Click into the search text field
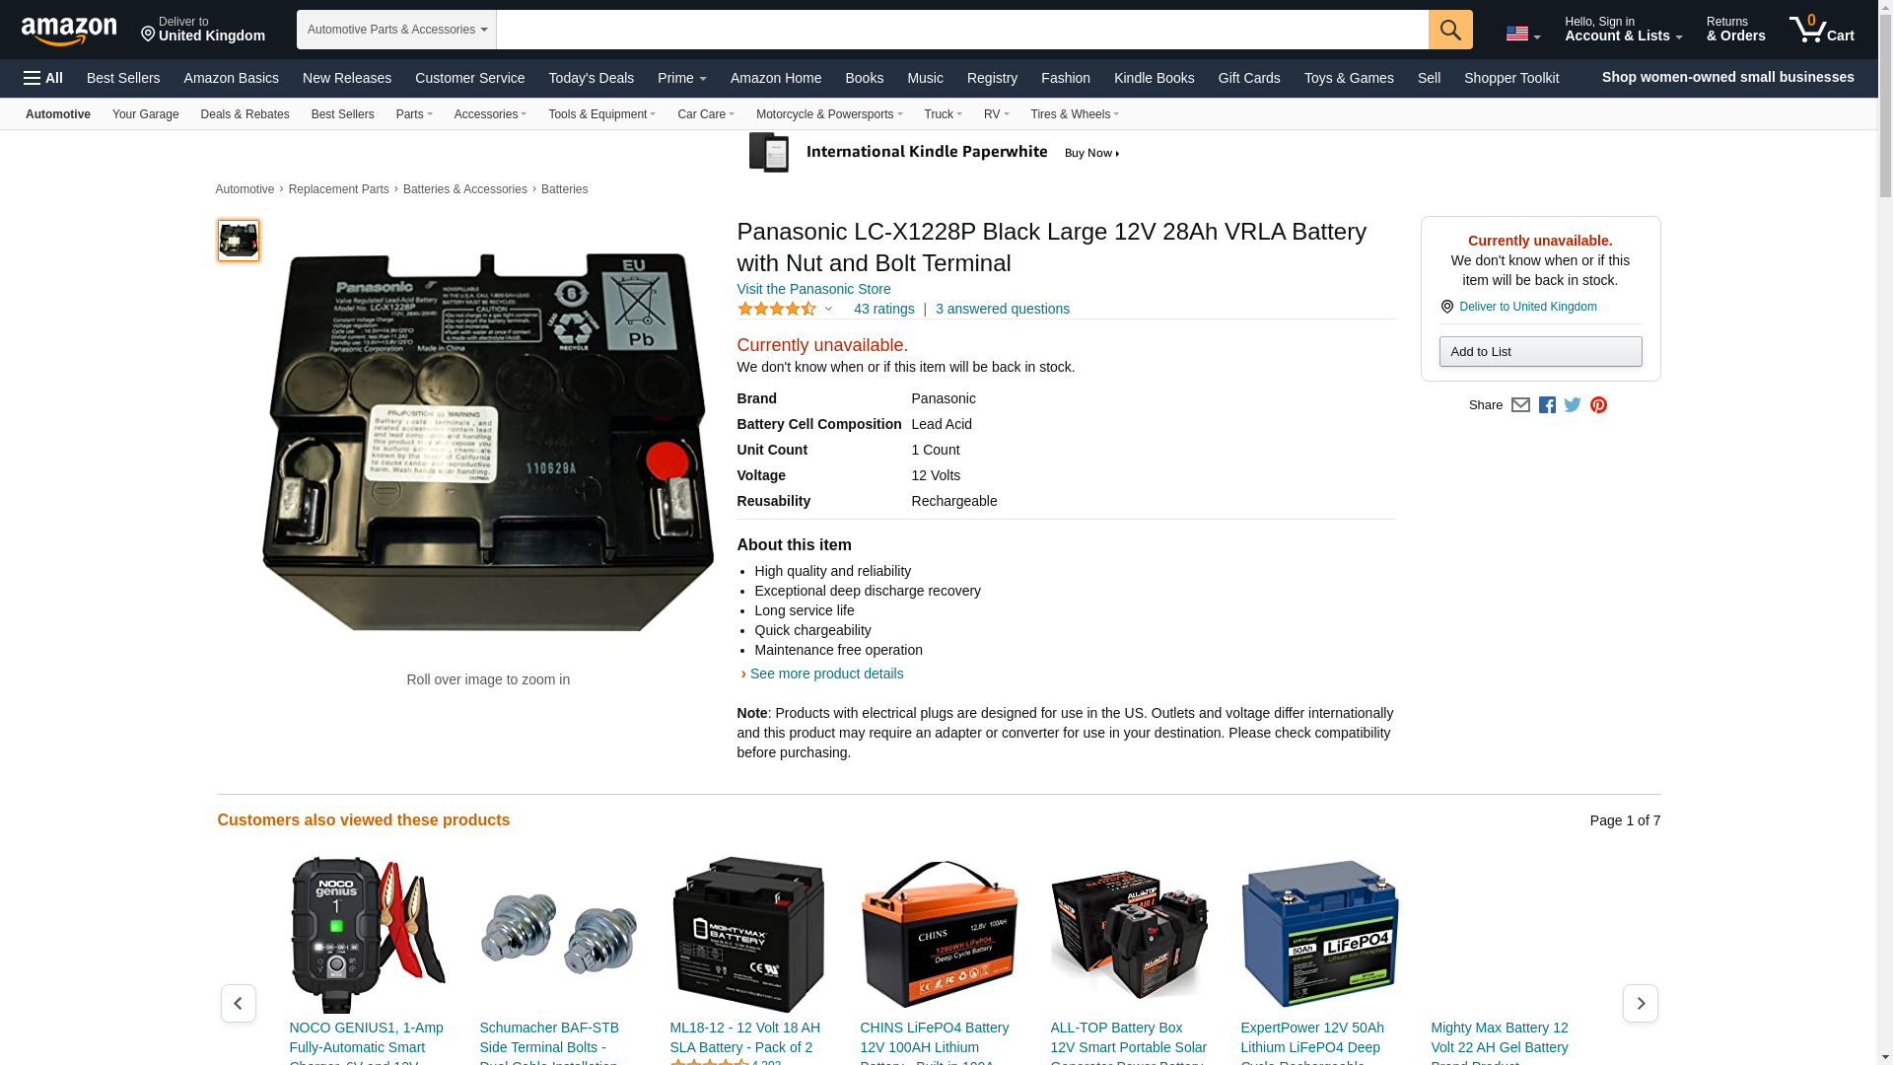 [962, 30]
